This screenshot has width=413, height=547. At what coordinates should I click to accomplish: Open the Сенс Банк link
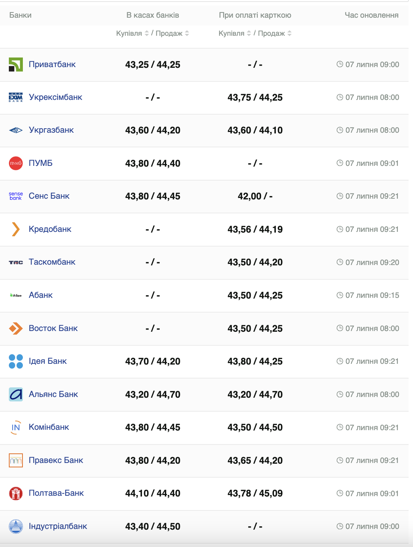click(49, 196)
